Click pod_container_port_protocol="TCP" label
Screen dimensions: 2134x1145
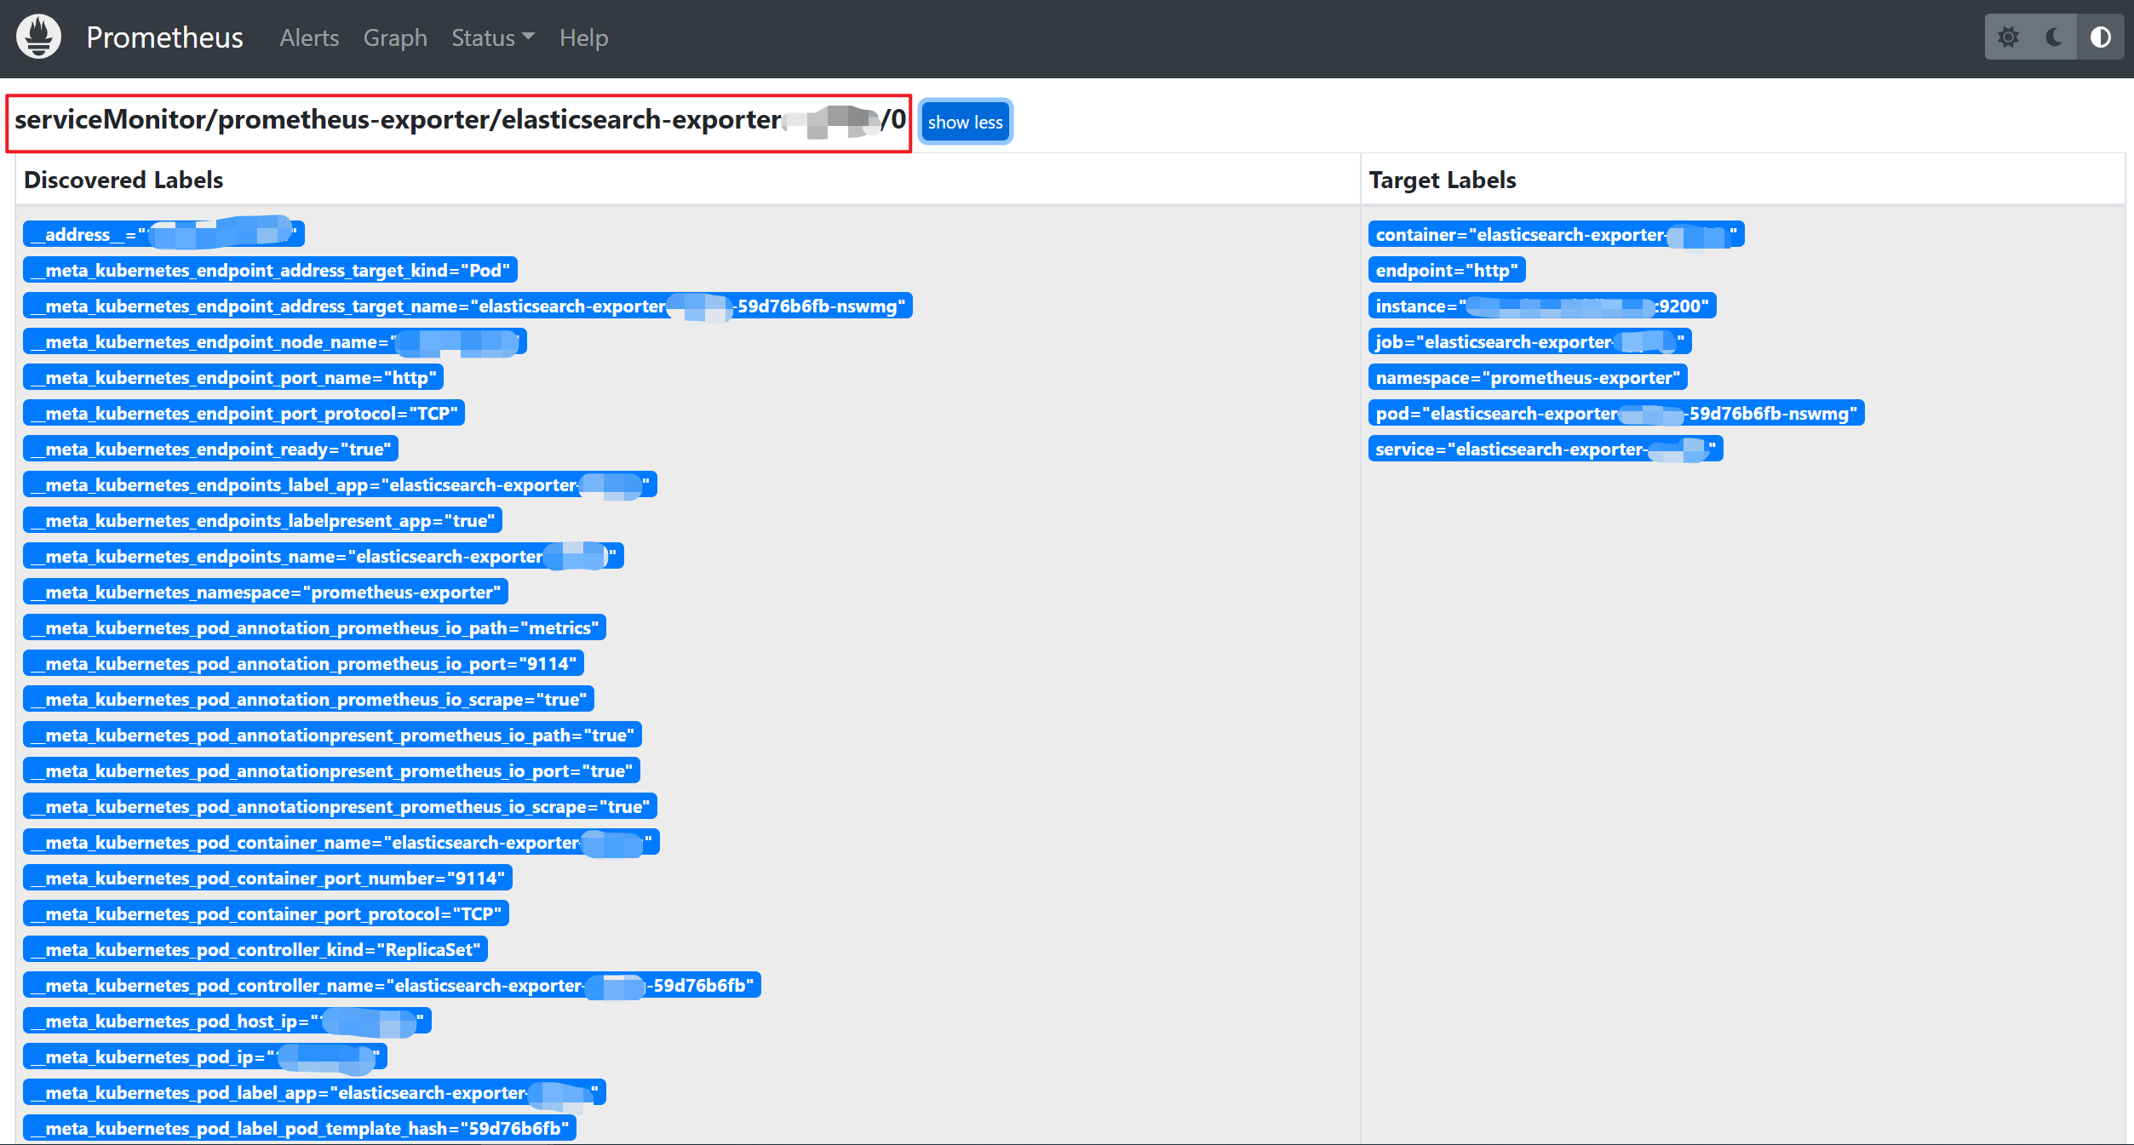tap(266, 913)
